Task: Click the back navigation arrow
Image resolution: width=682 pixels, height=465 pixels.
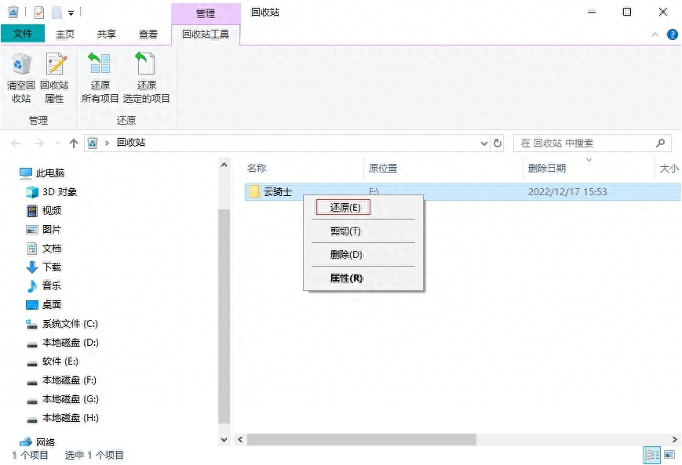Action: (16, 143)
